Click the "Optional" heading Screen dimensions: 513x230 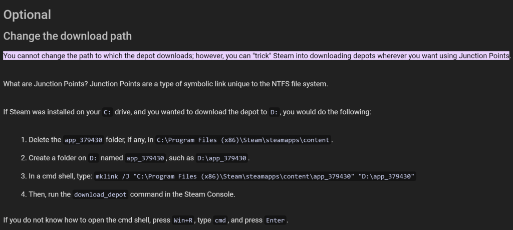tap(27, 15)
